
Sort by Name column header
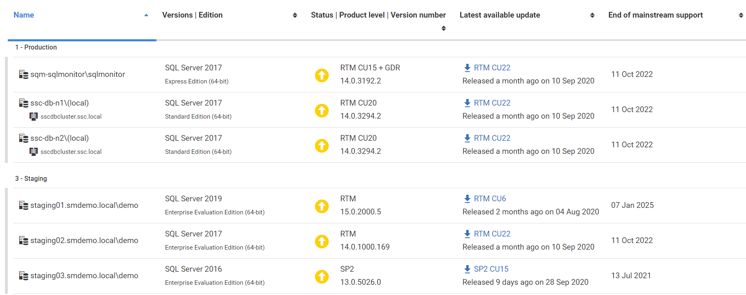24,15
